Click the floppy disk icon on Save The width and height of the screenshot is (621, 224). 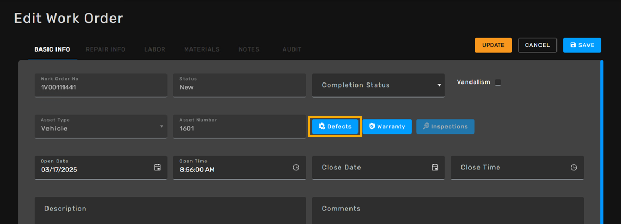[572, 45]
